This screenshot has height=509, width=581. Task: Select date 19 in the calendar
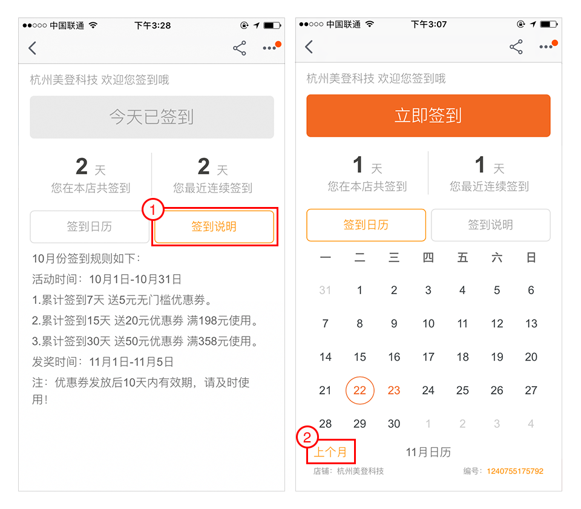pos(497,356)
